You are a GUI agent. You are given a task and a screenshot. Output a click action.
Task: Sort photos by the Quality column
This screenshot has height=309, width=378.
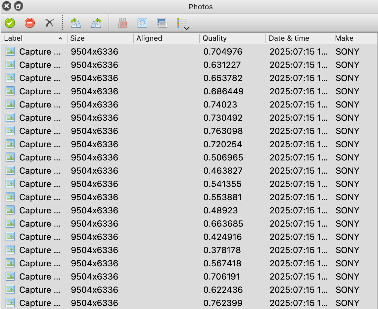pyautogui.click(x=232, y=38)
